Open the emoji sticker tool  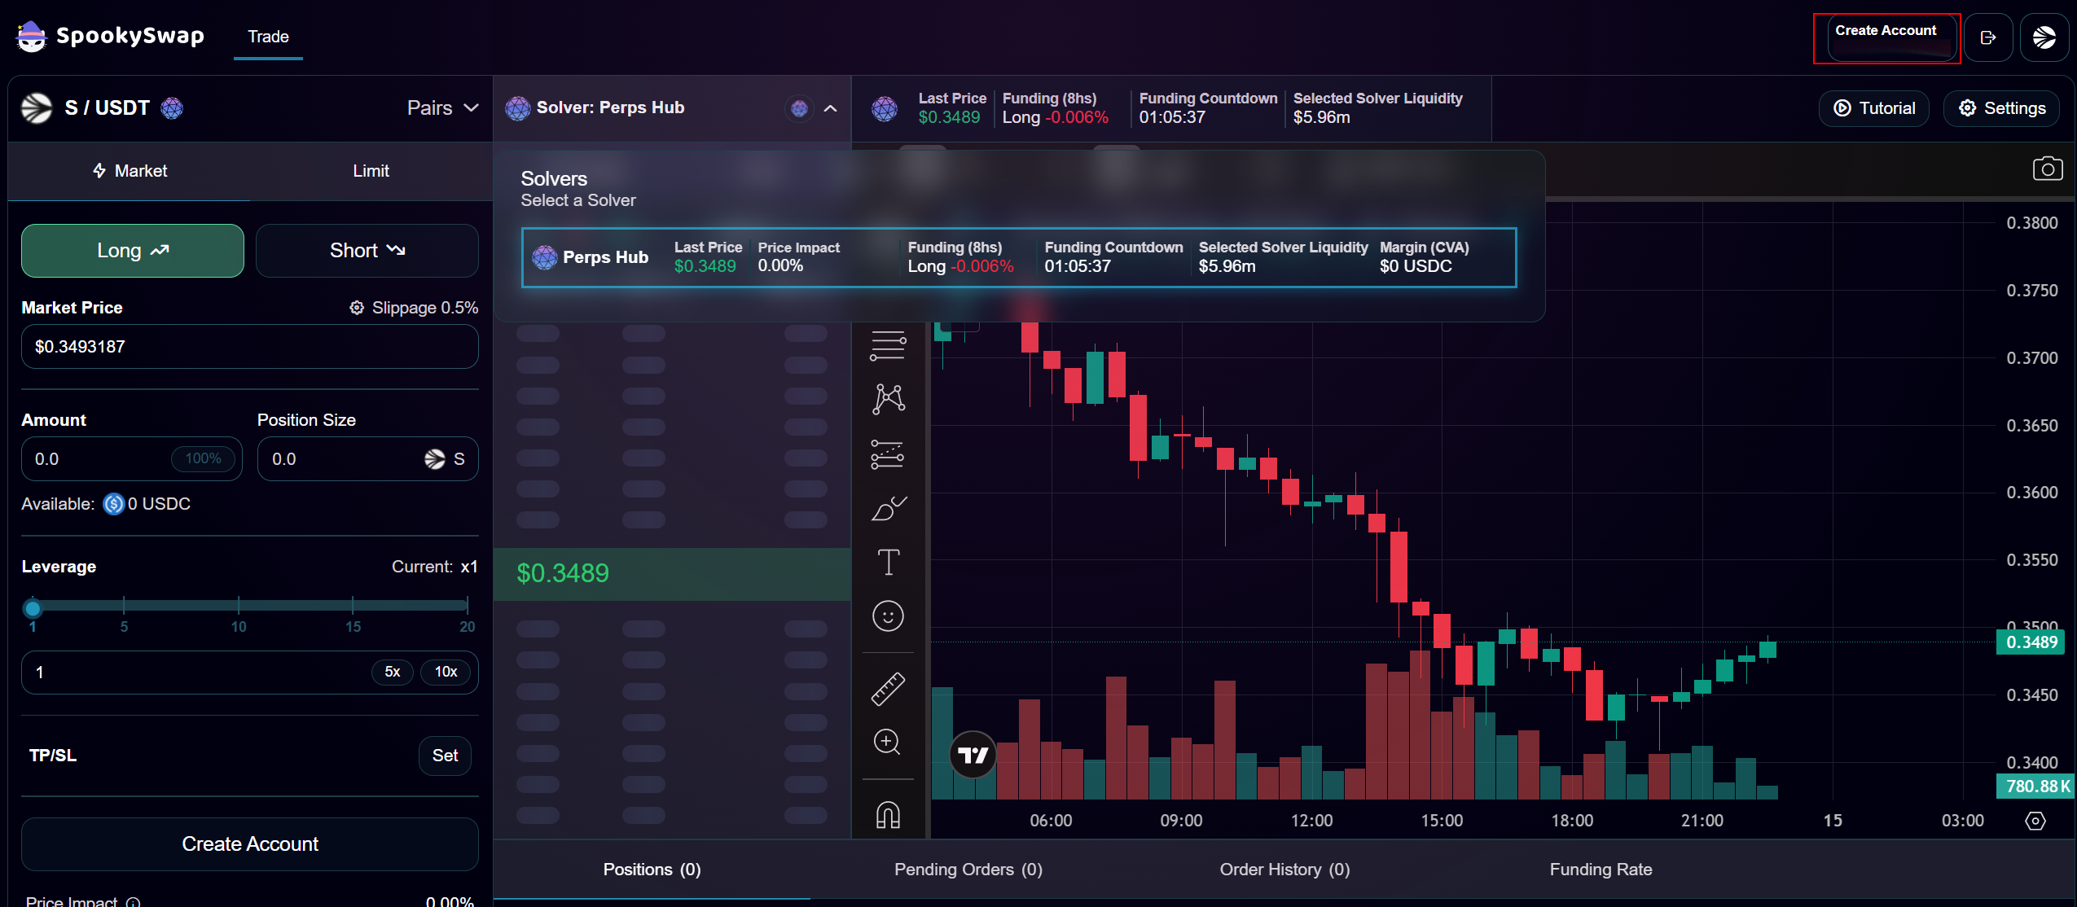[888, 616]
